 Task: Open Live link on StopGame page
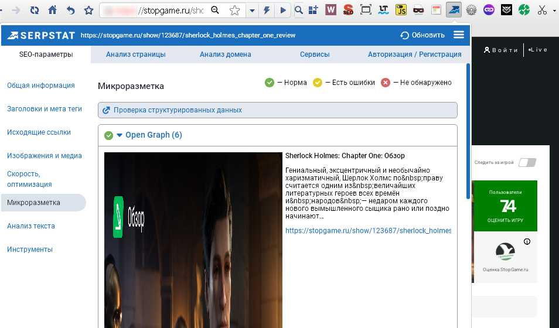537,50
